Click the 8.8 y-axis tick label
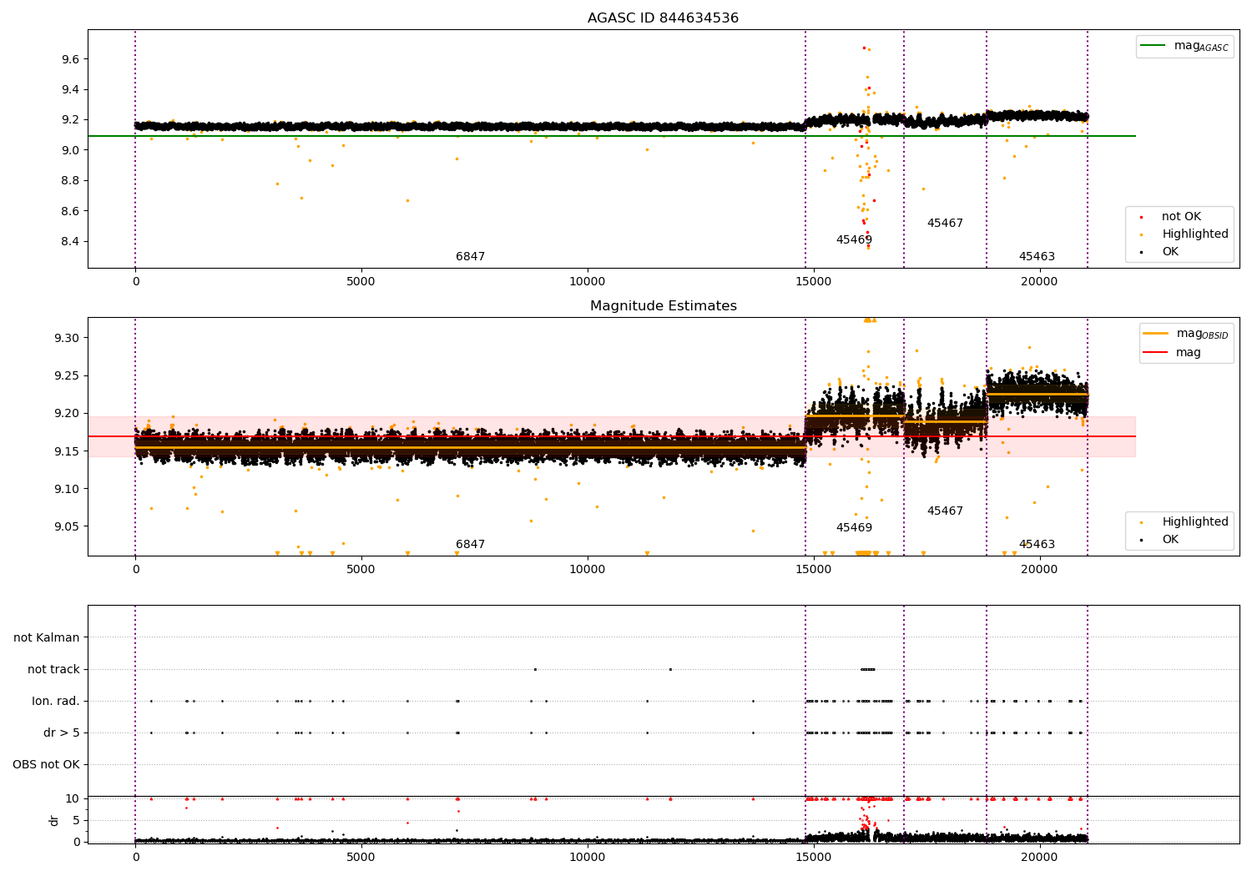 pos(70,181)
